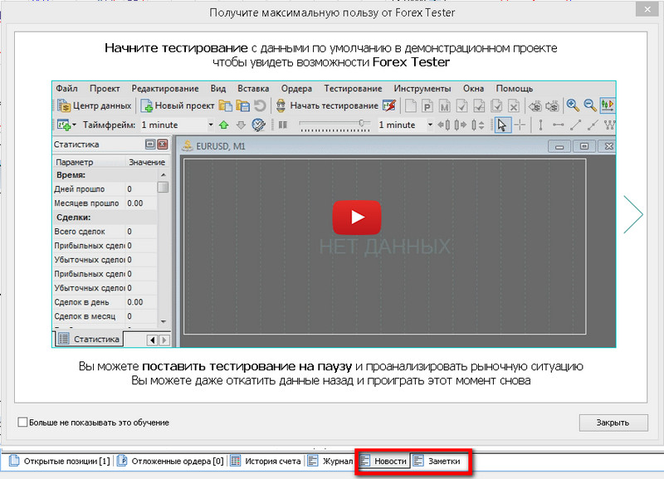Click the save project disk icon
The image size is (664, 479).
(x=242, y=105)
